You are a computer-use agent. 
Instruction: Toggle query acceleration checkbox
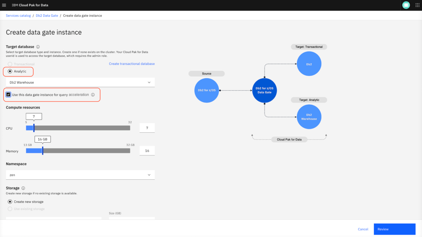pos(8,94)
